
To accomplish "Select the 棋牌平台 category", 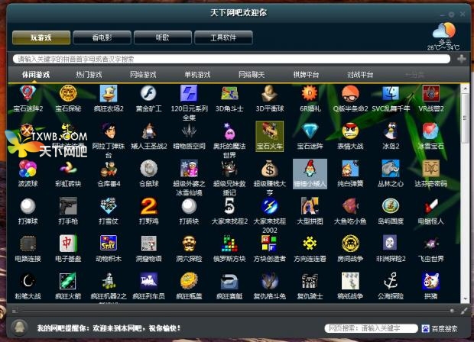I will tap(306, 75).
